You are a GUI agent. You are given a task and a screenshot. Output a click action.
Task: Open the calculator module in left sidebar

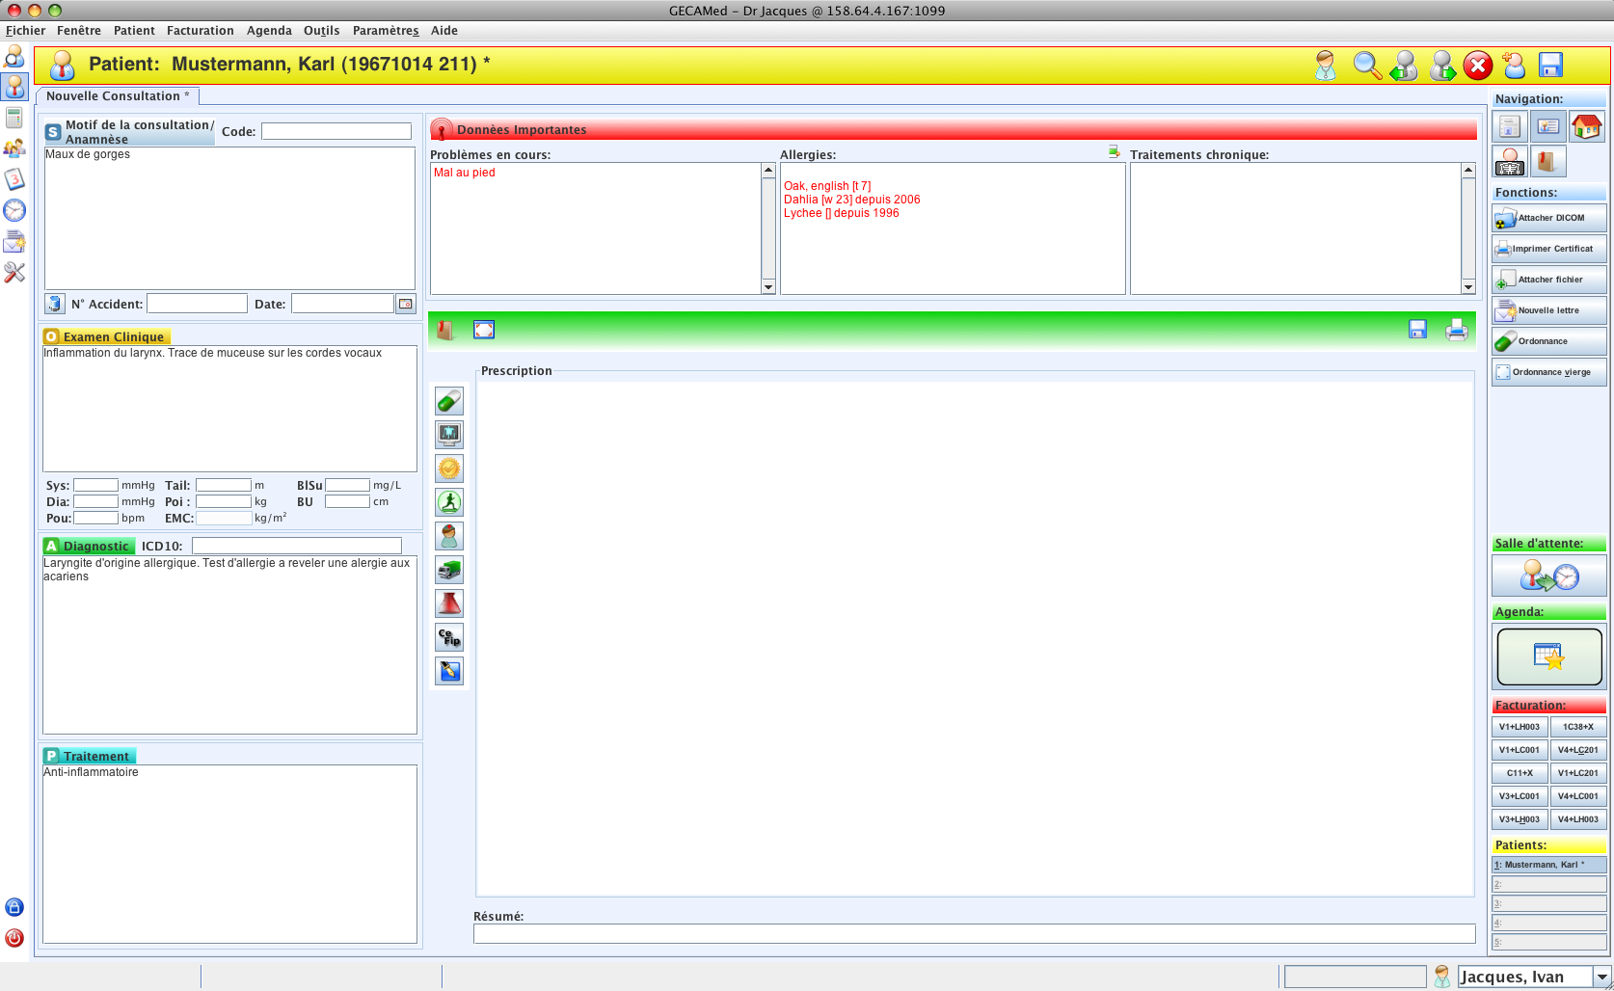[x=14, y=119]
